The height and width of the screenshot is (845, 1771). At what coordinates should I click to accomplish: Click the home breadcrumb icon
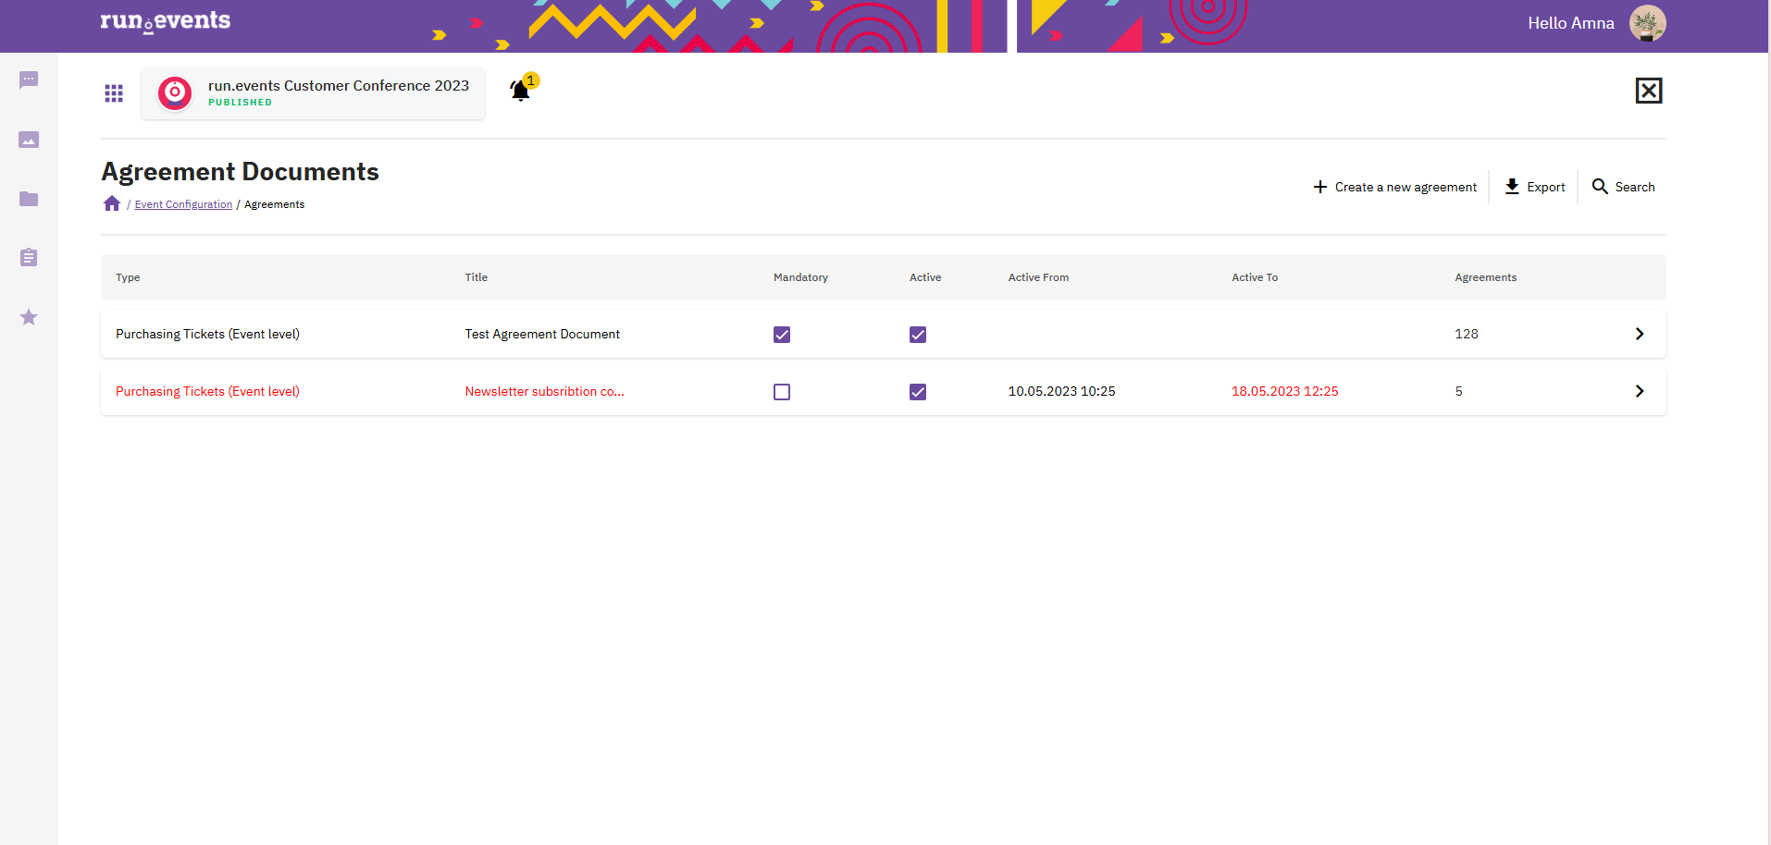[x=112, y=203]
